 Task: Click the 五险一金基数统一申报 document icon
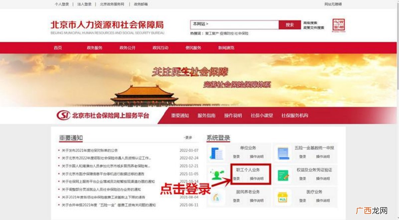pos(283,153)
